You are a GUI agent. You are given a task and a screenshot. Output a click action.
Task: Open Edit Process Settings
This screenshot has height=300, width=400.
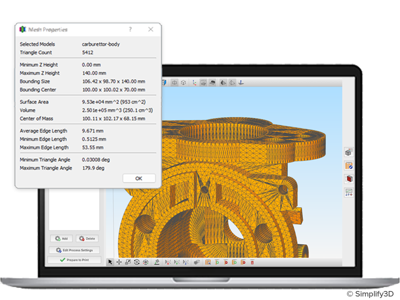coord(74,250)
